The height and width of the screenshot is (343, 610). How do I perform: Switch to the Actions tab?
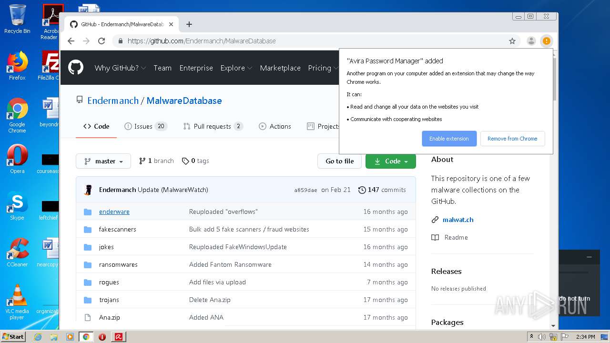coord(274,126)
